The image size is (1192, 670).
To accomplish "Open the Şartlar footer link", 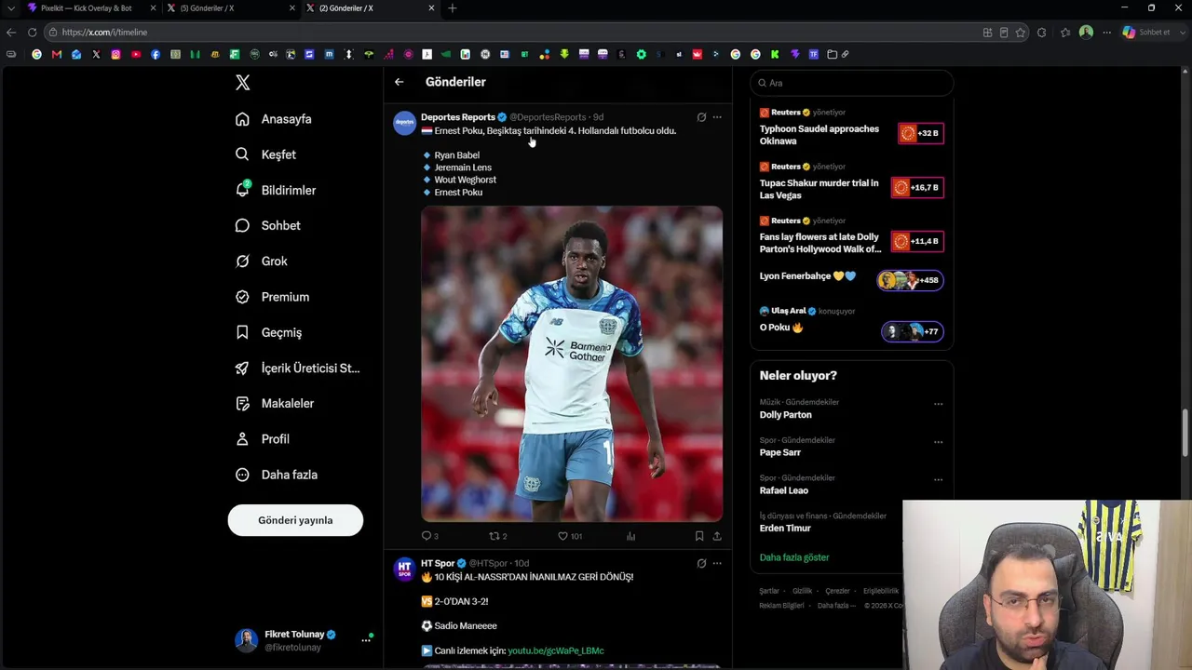I will click(x=769, y=591).
